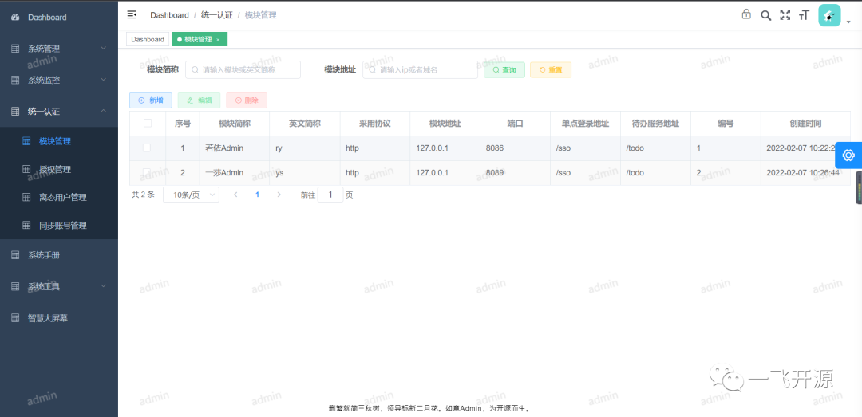Expand the 系统管理 menu chevron
The height and width of the screenshot is (417, 862).
(103, 49)
